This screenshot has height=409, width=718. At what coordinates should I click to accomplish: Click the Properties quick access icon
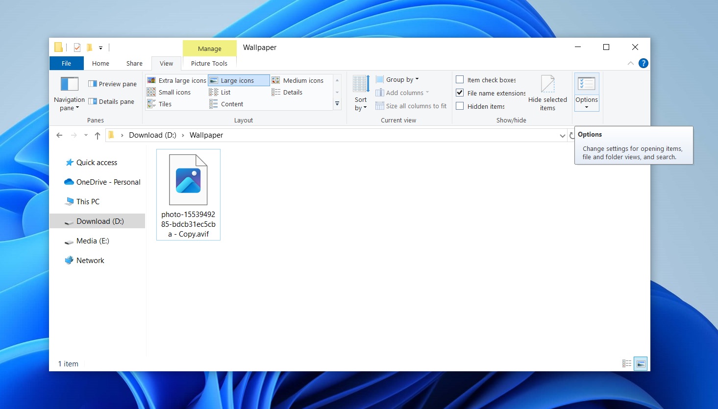[77, 48]
